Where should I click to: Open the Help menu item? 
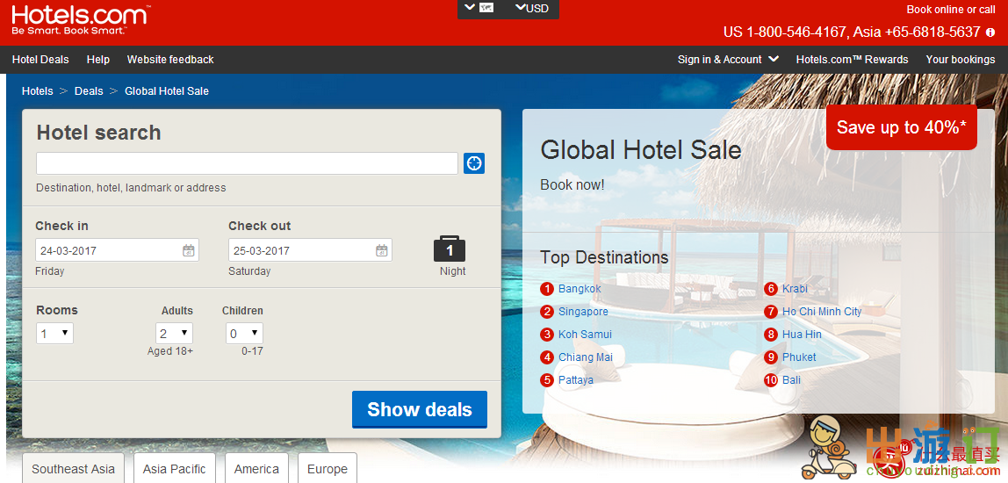pos(98,59)
